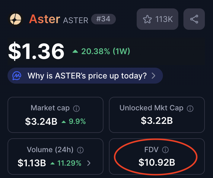Click the Aster coin logo
Image resolution: width=213 pixels, height=178 pixels.
(x=15, y=19)
